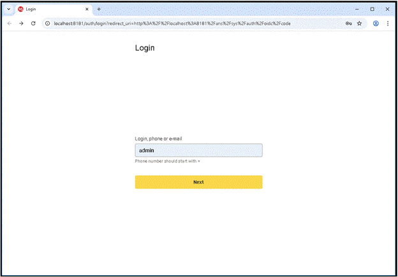The image size is (398, 277).
Task: Click the forward navigation arrow
Action: click(21, 24)
